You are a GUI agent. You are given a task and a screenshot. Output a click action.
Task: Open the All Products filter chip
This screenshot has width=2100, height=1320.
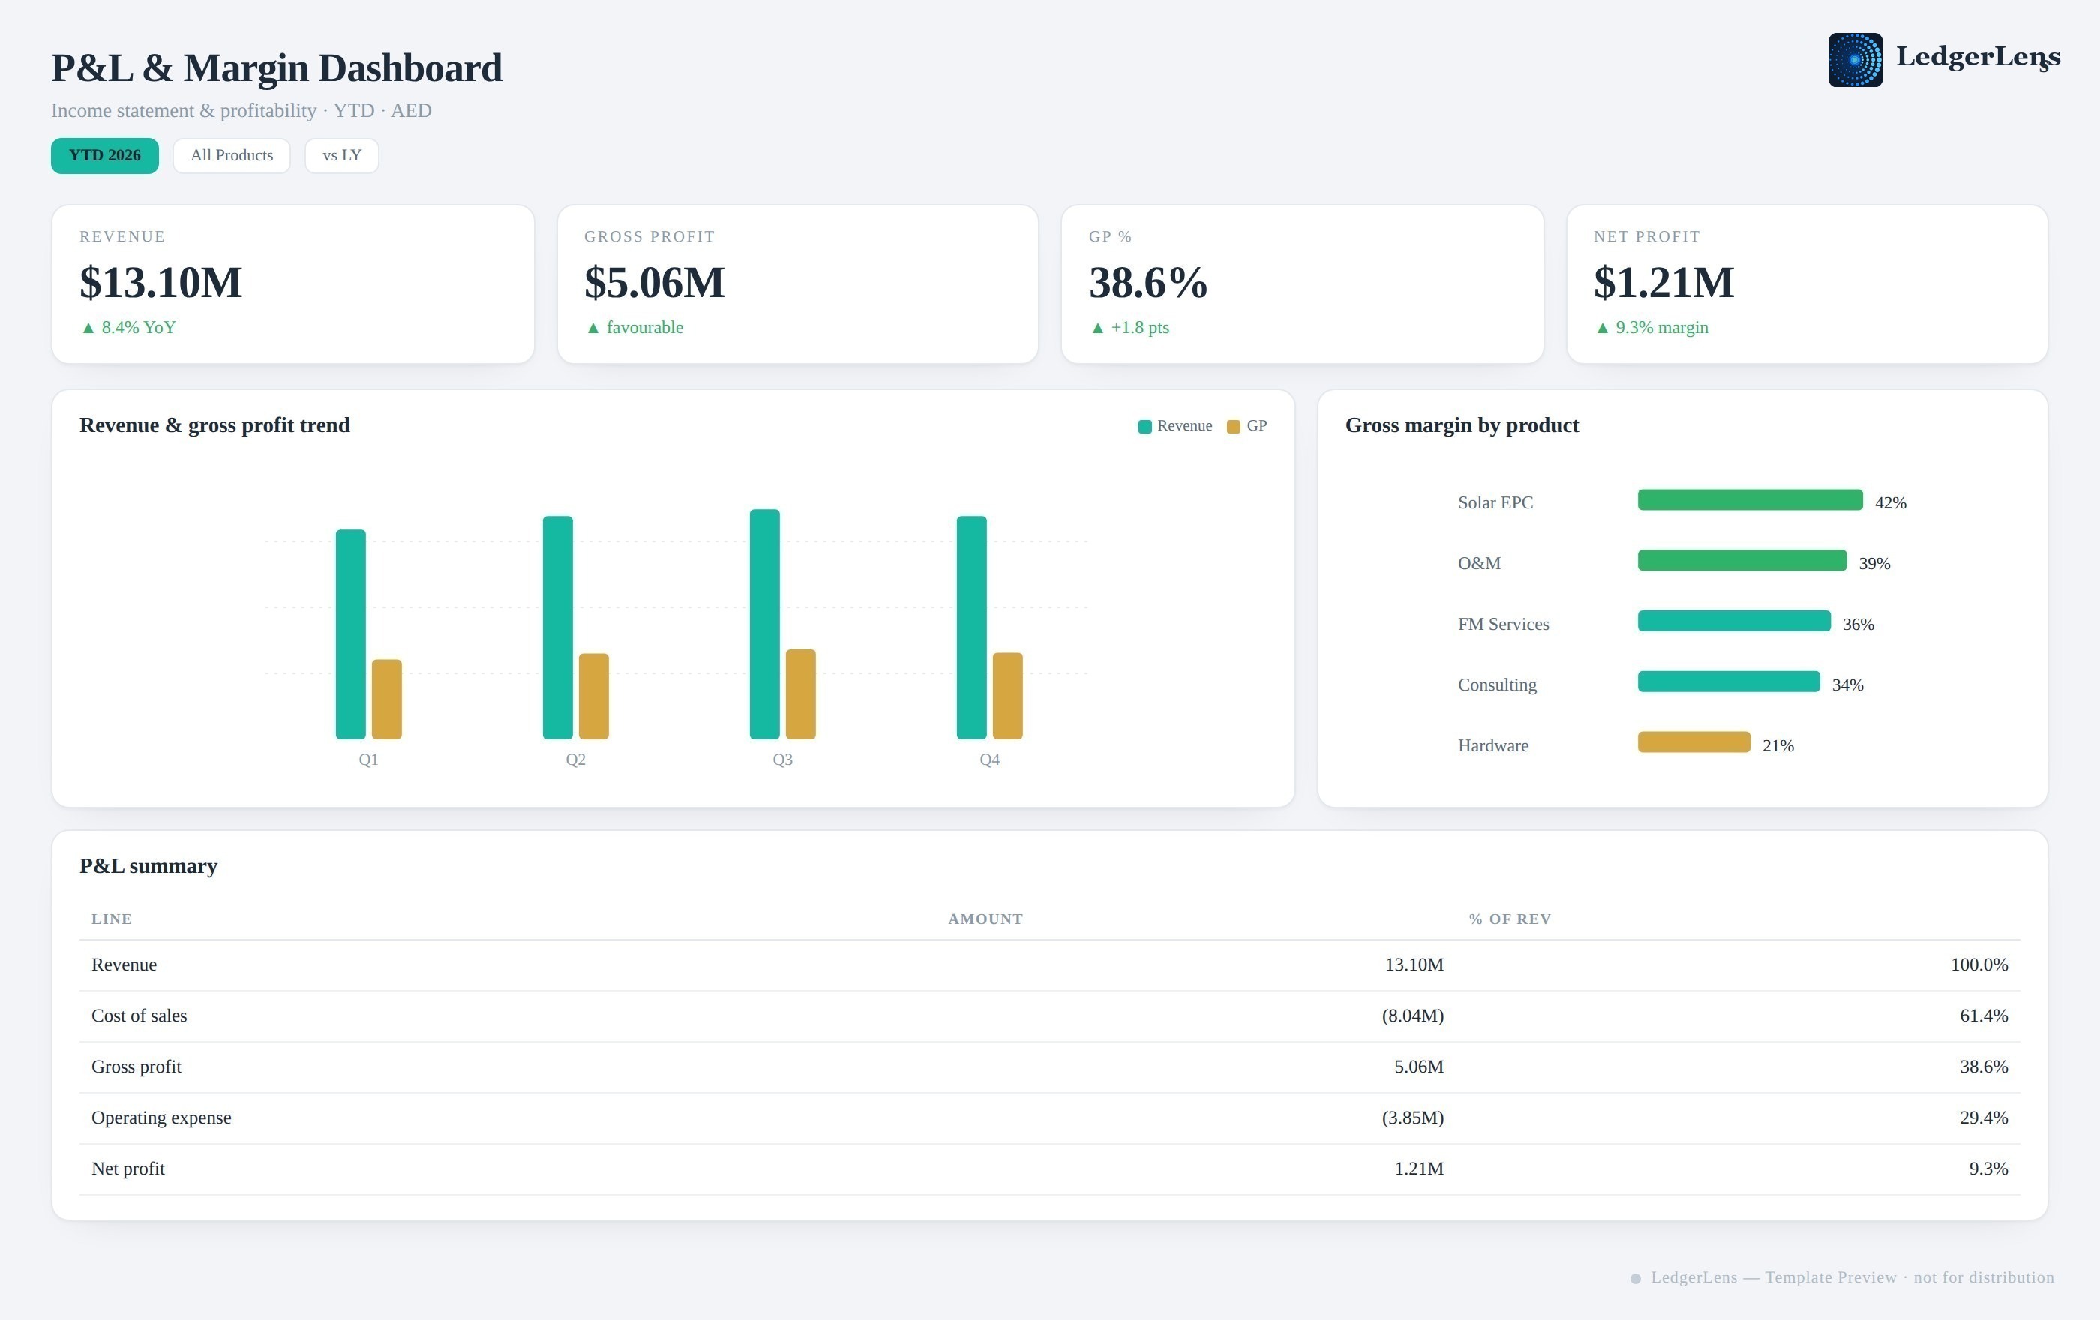[x=232, y=156]
